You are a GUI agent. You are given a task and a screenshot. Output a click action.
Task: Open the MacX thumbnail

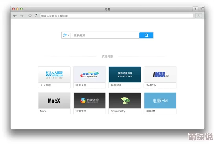[54, 101]
